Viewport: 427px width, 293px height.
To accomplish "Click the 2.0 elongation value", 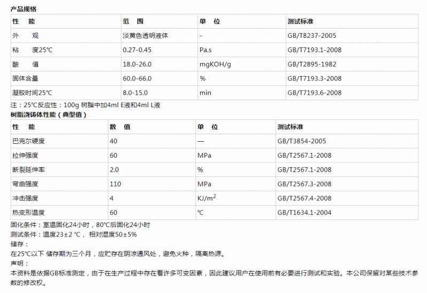I will [x=114, y=170].
